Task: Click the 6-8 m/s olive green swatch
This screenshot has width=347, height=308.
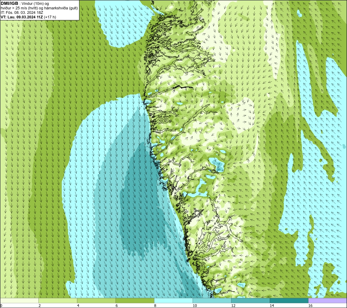Action: 135,300
